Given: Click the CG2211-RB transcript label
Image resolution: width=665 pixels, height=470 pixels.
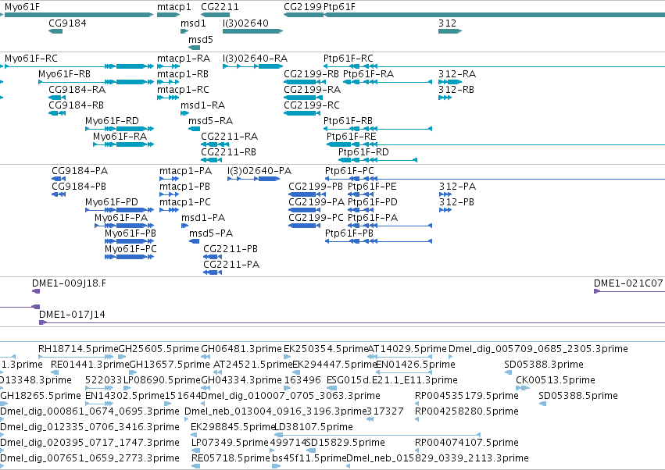Looking at the screenshot, I should coord(229,151).
